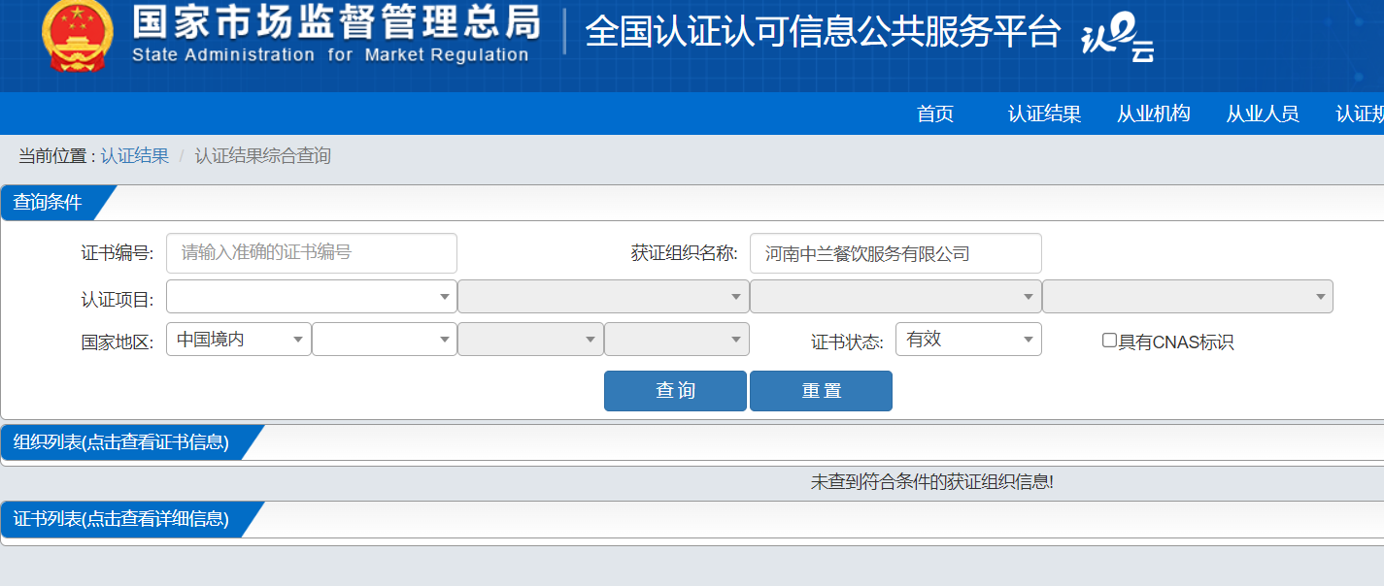The height and width of the screenshot is (586, 1384).
Task: Open the 证书状态 dropdown showing 有效
Action: 968,340
